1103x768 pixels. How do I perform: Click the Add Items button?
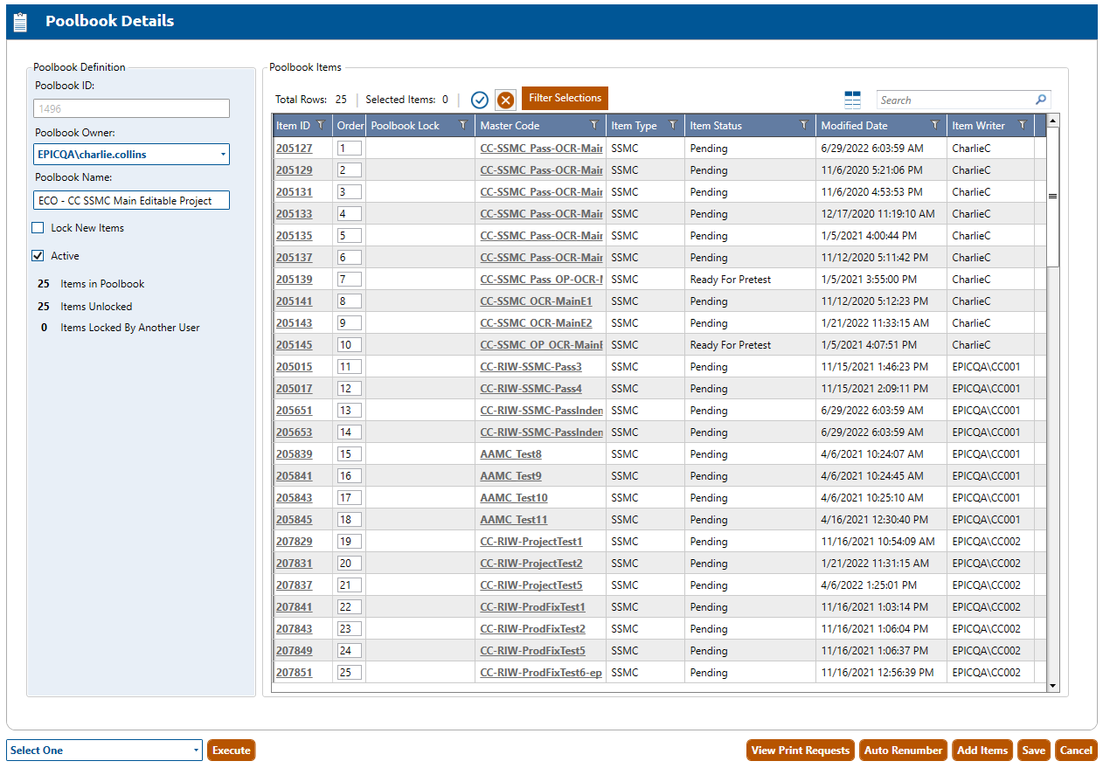tap(982, 751)
